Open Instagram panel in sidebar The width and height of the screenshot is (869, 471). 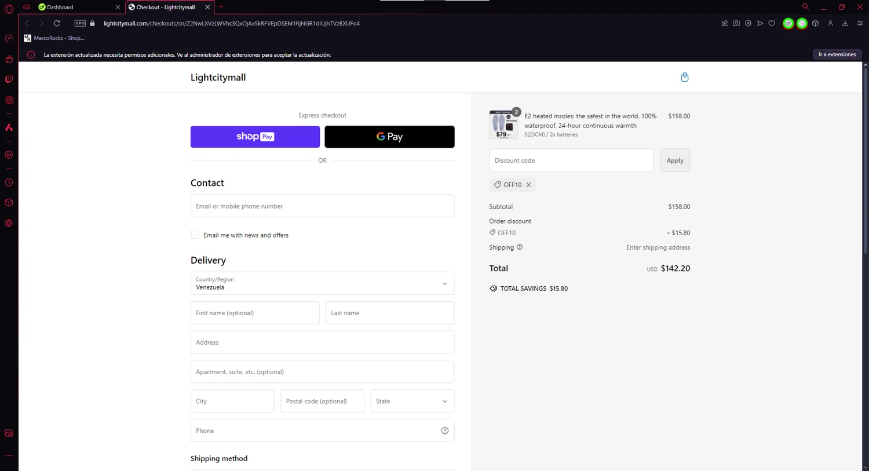(9, 100)
